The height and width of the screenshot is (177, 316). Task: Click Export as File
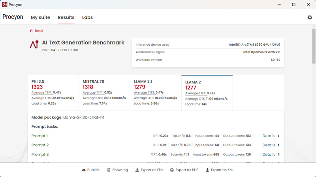coord(149,170)
